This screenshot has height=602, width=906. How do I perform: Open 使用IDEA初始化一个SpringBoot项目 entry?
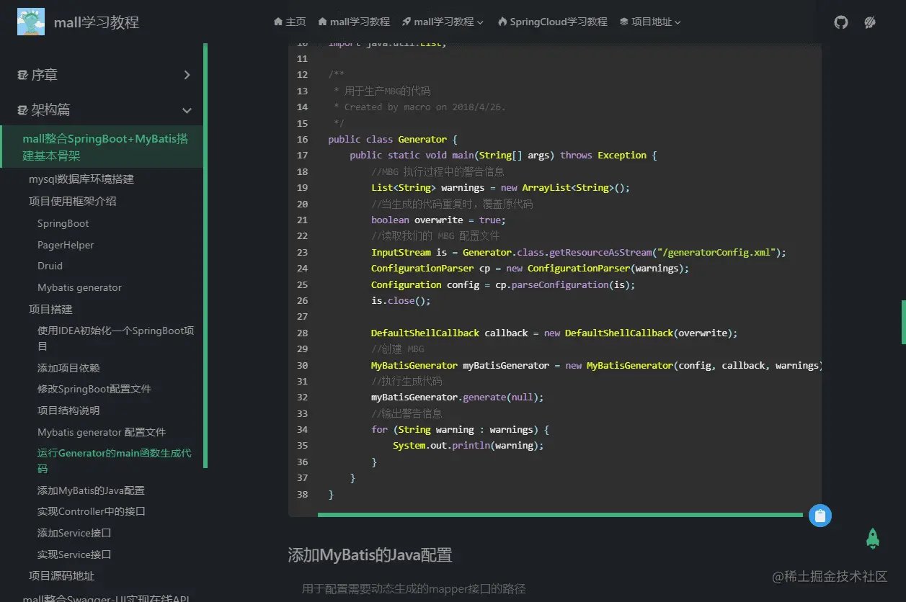coord(116,338)
